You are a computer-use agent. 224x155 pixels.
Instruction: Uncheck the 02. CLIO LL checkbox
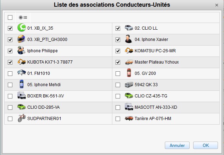[x=118, y=28]
